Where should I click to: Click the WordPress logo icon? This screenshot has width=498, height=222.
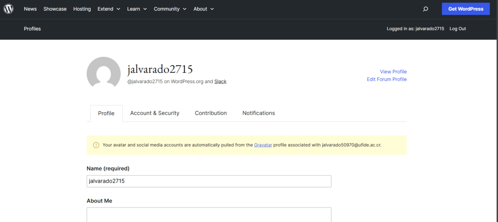pos(9,9)
